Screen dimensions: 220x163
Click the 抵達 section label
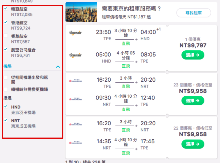[8, 98]
